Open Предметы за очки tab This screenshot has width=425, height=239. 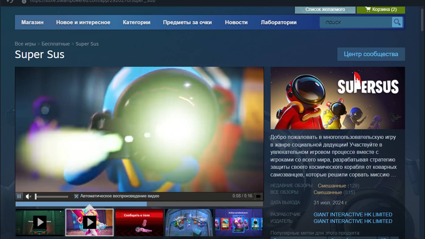[187, 22]
